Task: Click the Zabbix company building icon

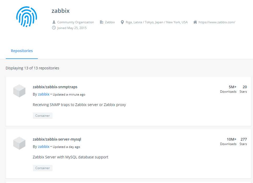Action: 102,22
